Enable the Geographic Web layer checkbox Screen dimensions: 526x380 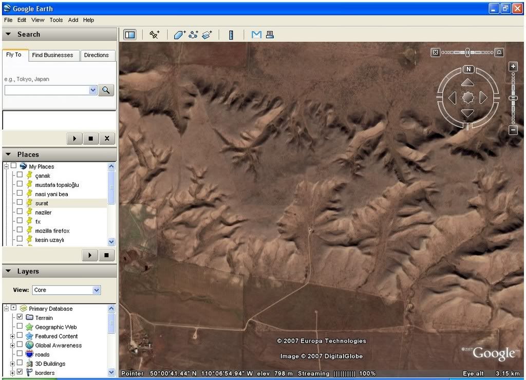point(20,326)
